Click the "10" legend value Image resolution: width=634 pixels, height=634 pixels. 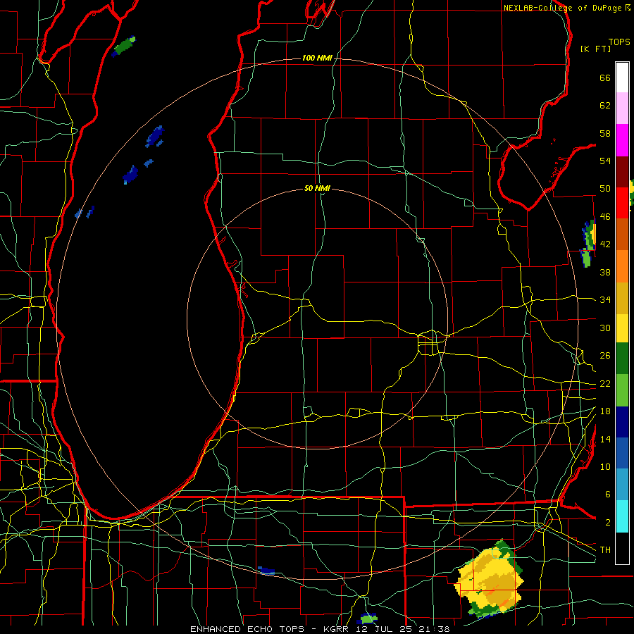[605, 467]
